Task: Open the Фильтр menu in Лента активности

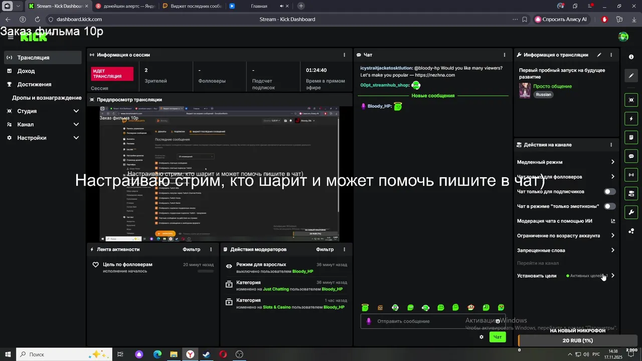Action: [x=192, y=249]
